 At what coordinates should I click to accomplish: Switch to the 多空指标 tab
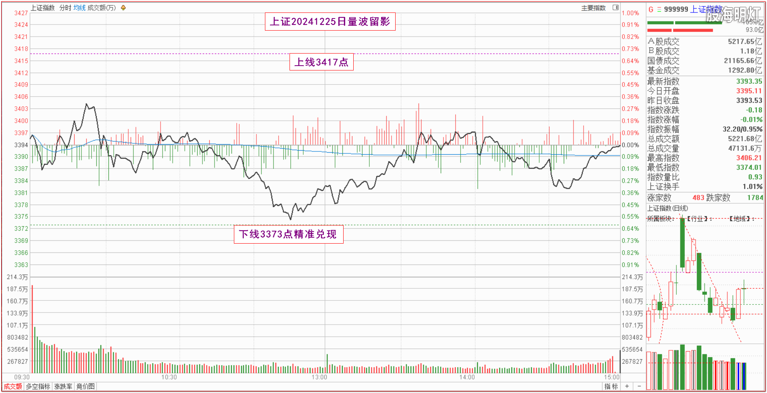(x=38, y=387)
